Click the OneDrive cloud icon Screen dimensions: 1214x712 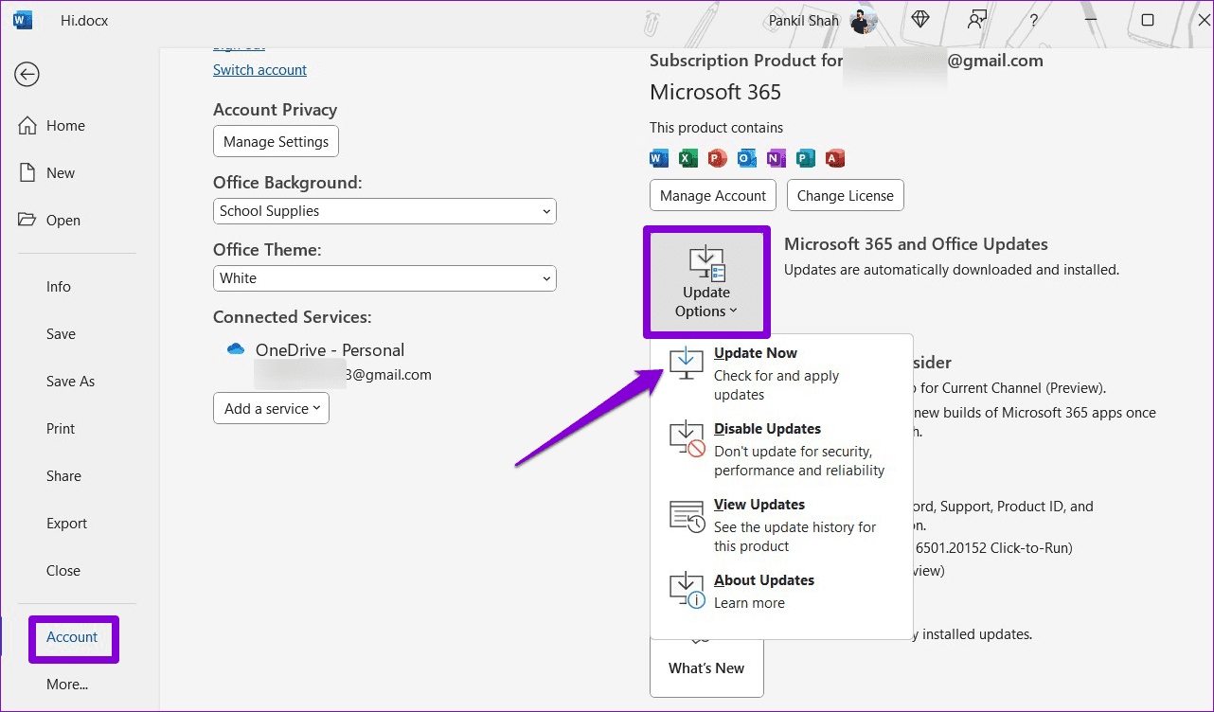236,349
